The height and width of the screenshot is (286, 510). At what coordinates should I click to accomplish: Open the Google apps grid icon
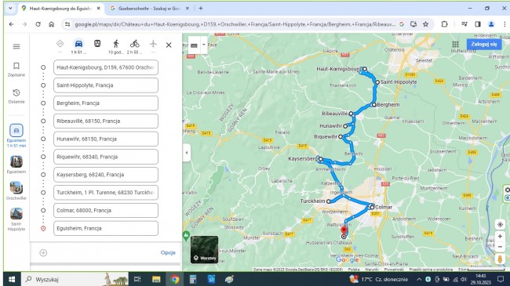[455, 44]
